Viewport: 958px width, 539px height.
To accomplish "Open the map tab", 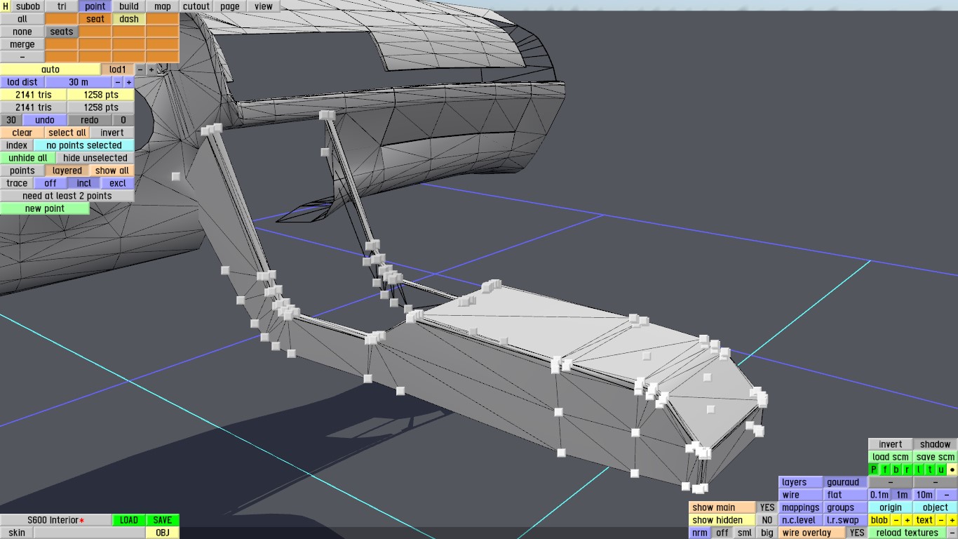I will (163, 6).
